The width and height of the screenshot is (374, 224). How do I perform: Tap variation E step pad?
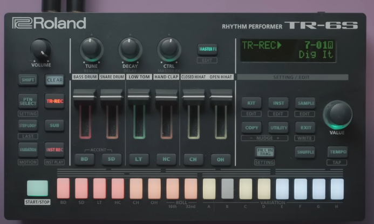click(x=282, y=189)
